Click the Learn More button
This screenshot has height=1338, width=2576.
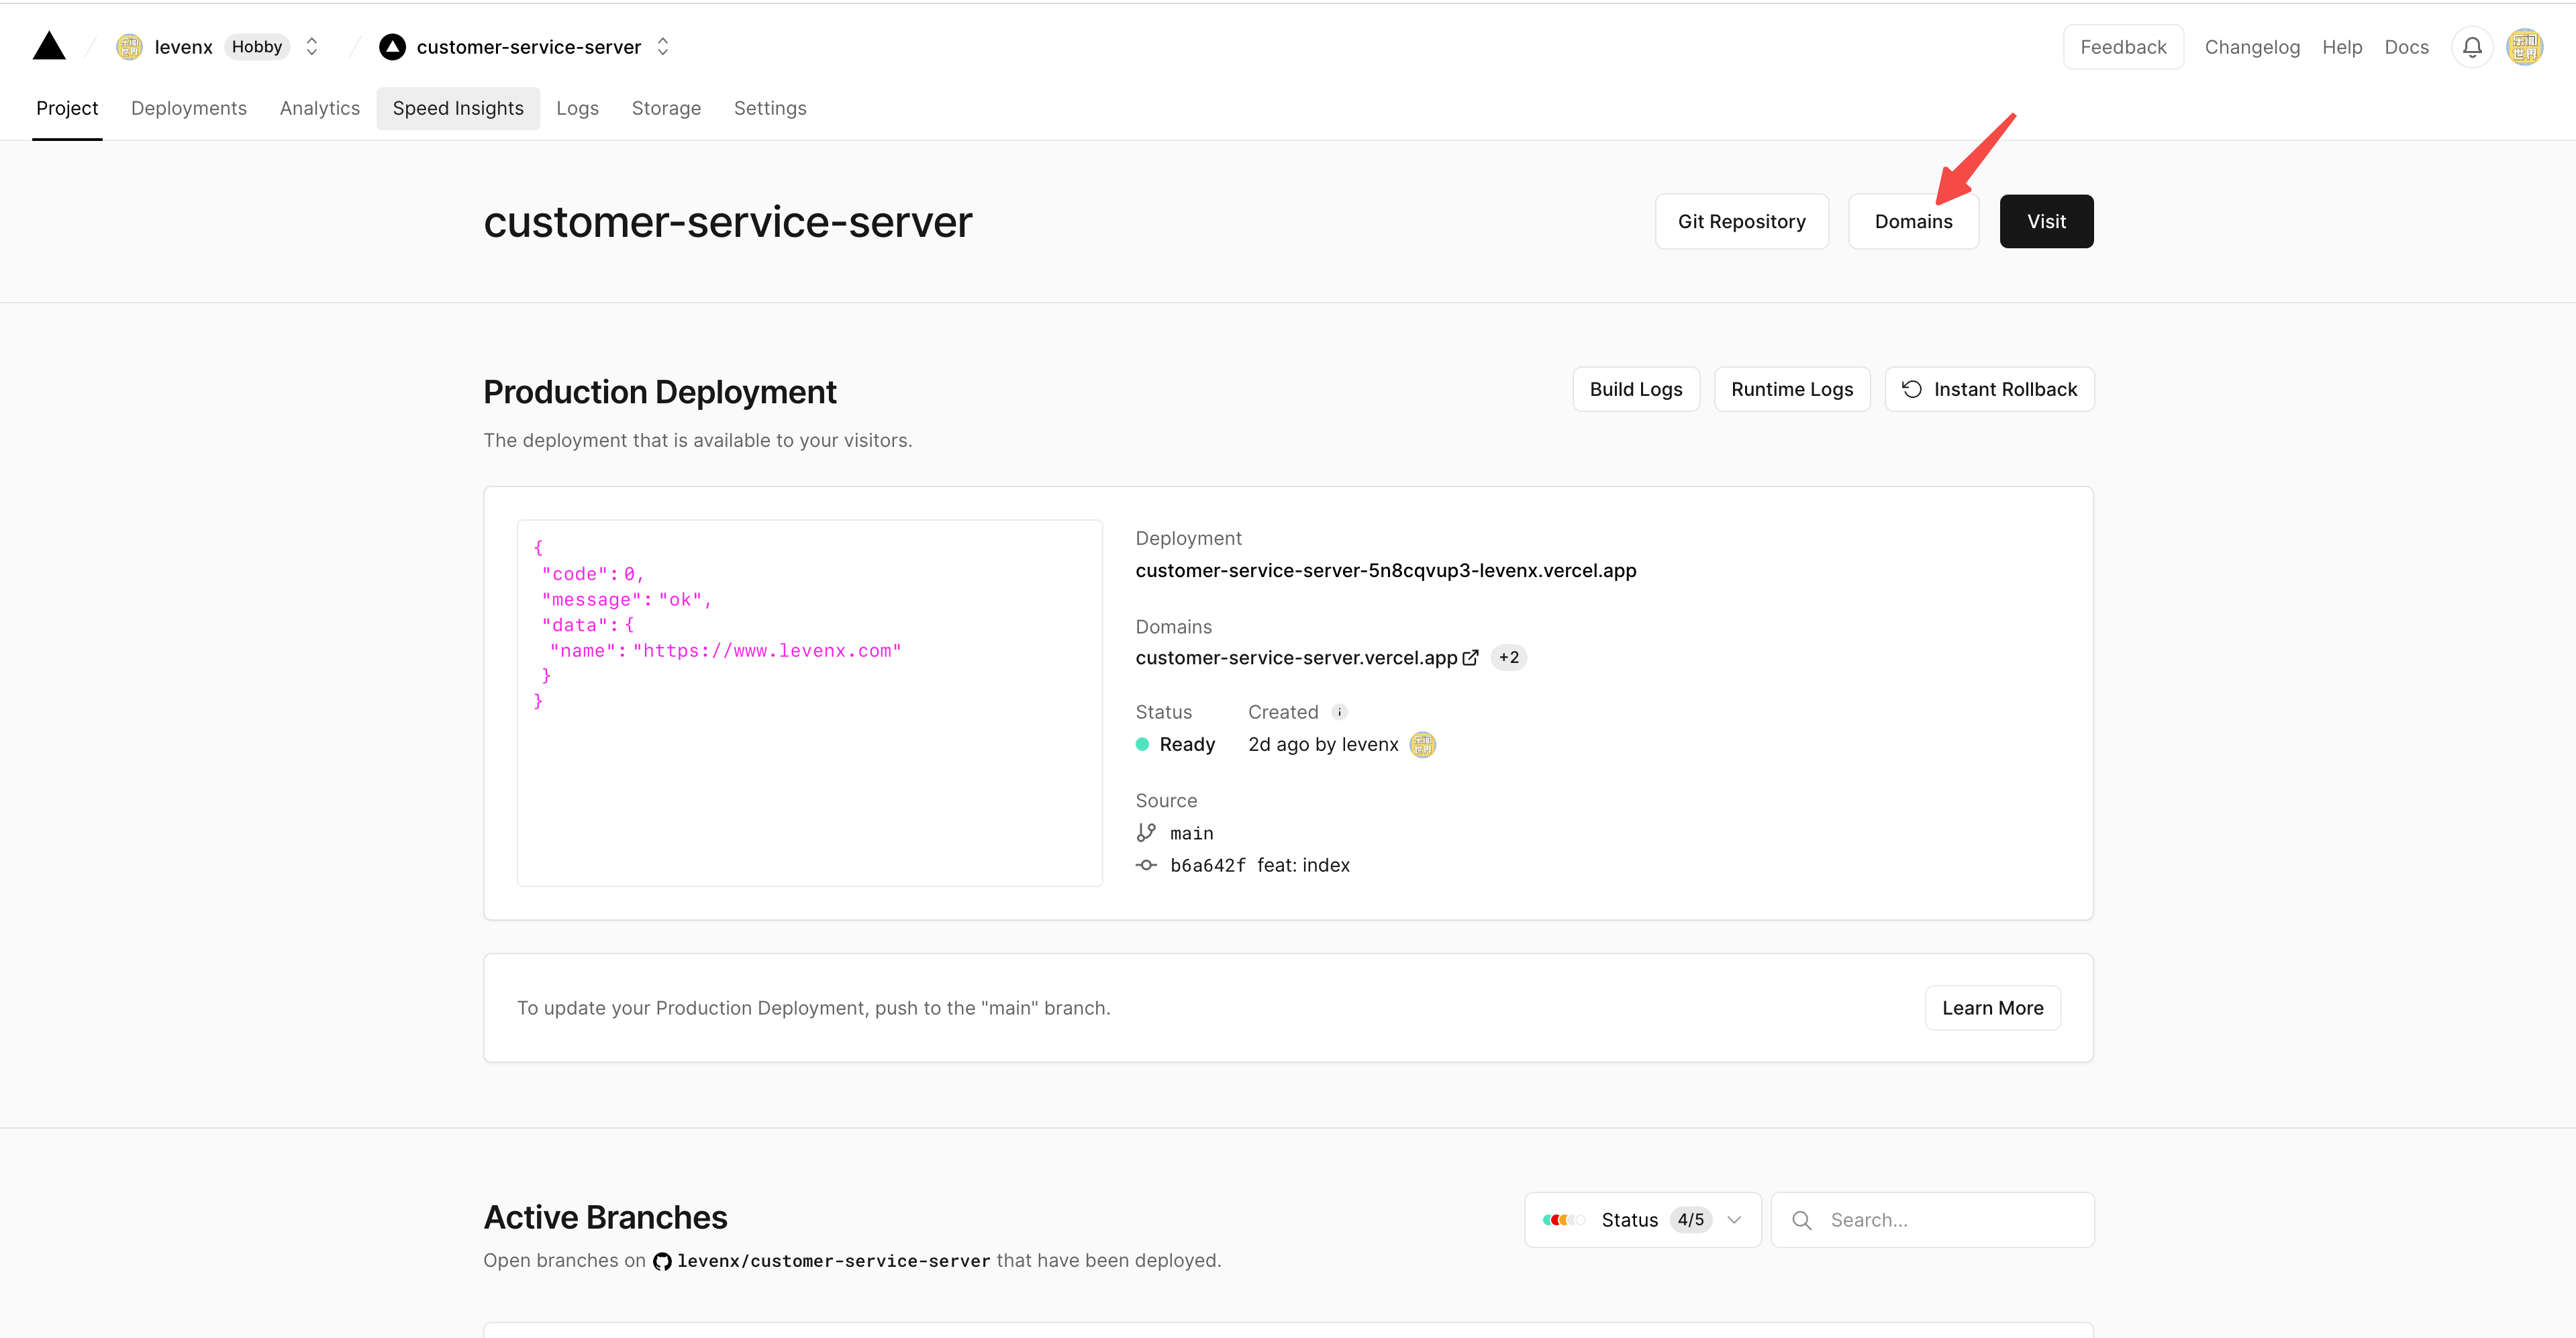coord(1992,1008)
